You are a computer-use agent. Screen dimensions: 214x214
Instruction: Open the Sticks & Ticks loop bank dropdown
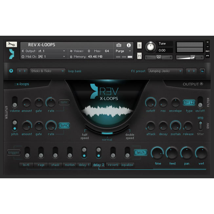coord(48,71)
